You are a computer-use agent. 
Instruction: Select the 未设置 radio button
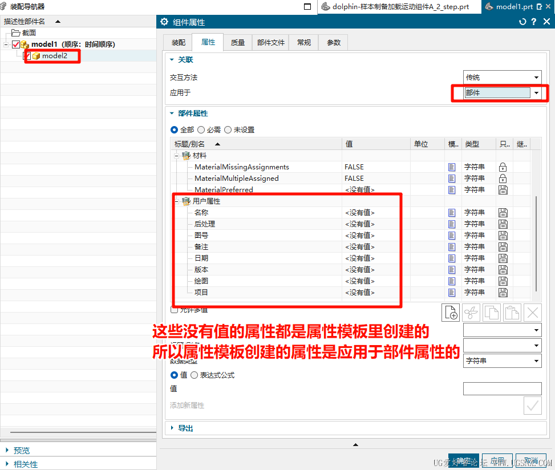(228, 130)
